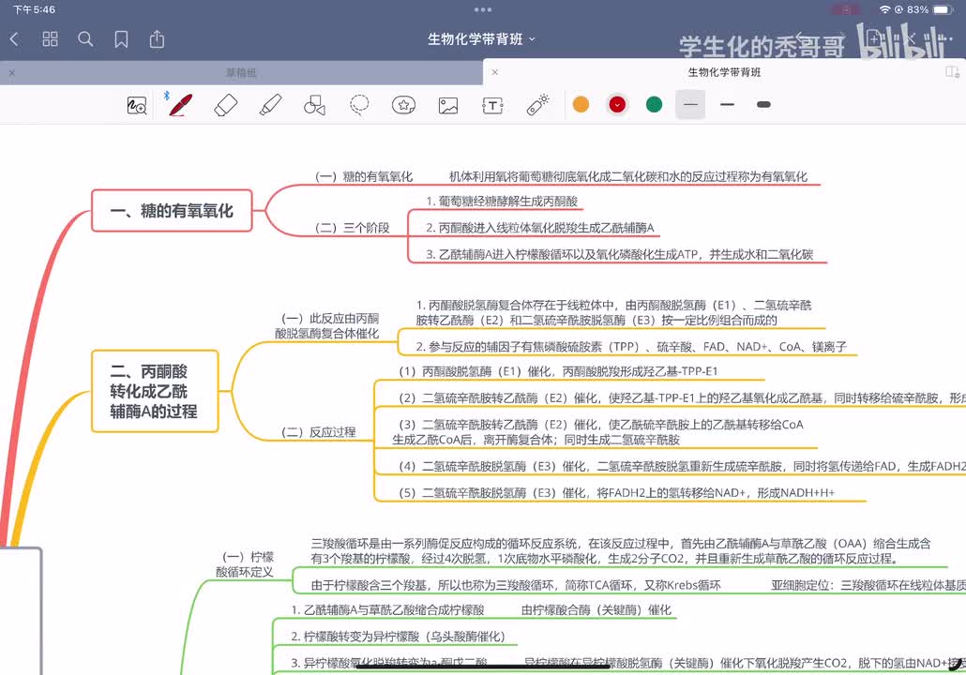966x675 pixels.
Task: Tap (1) 丙酮酸脱氢酶 (E1) 催化 line
Action: coord(558,371)
